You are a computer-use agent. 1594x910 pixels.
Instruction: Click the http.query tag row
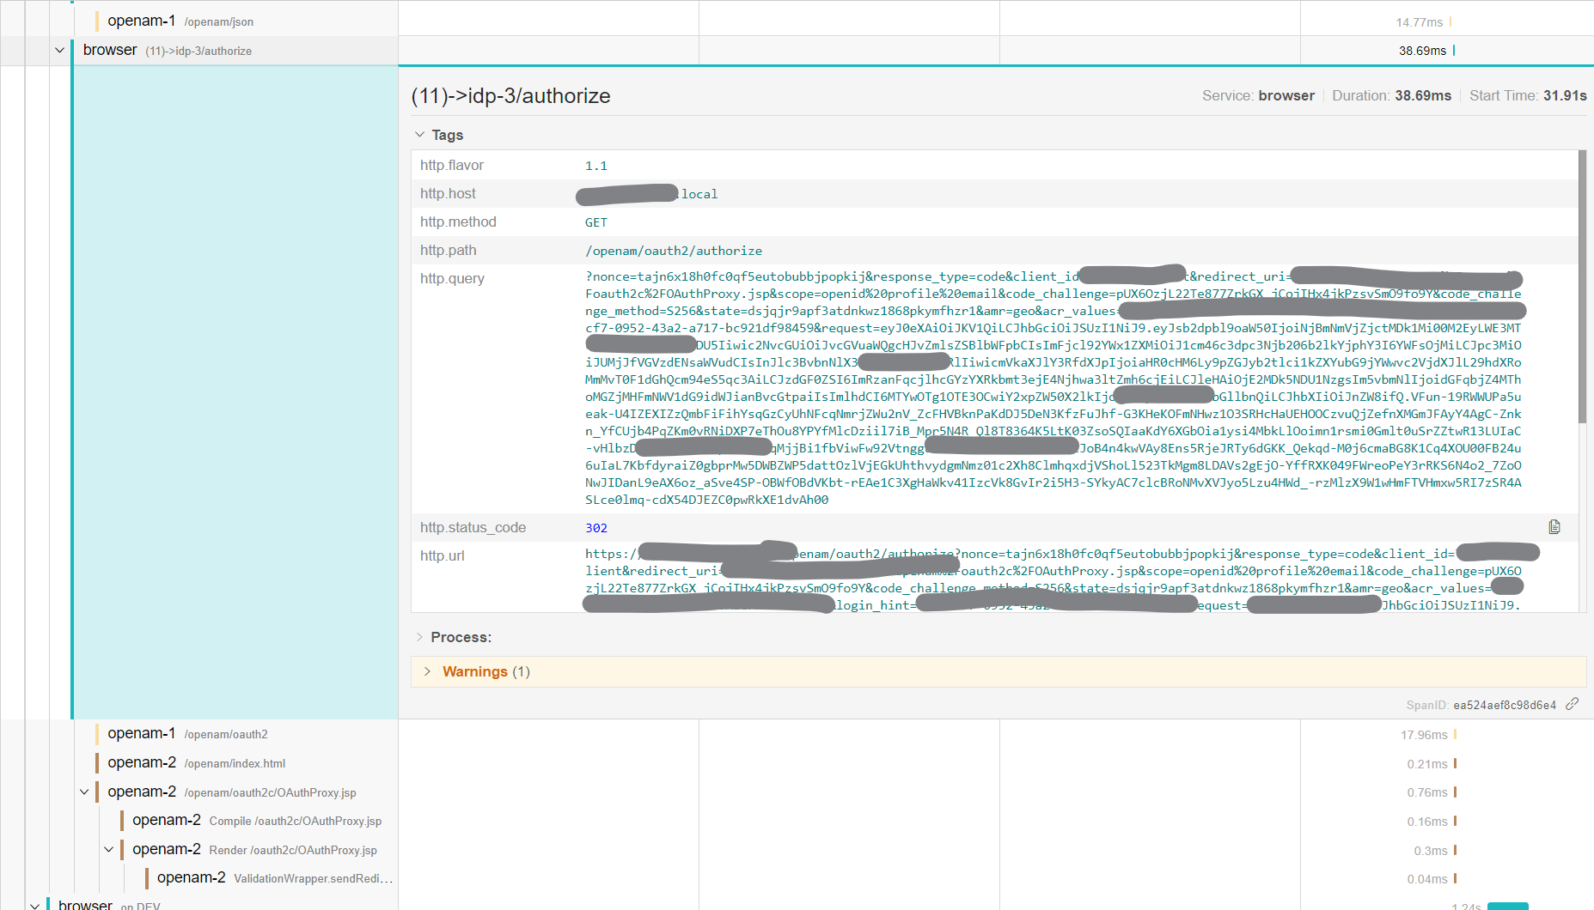(x=452, y=279)
